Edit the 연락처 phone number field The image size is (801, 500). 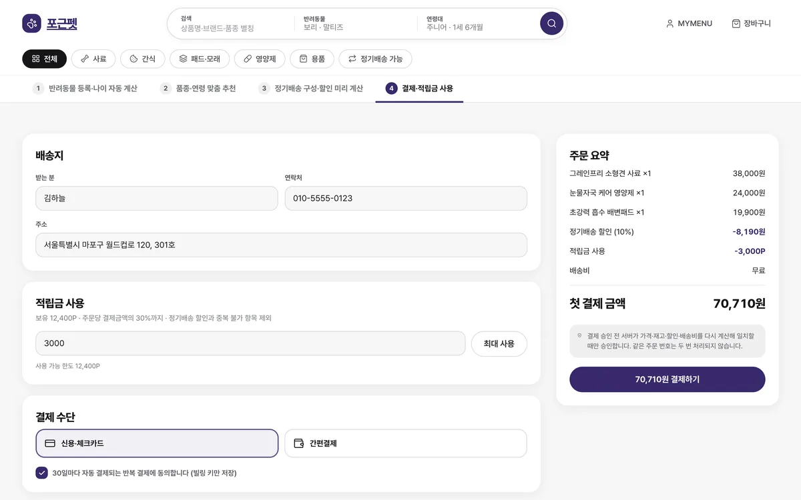click(x=406, y=198)
